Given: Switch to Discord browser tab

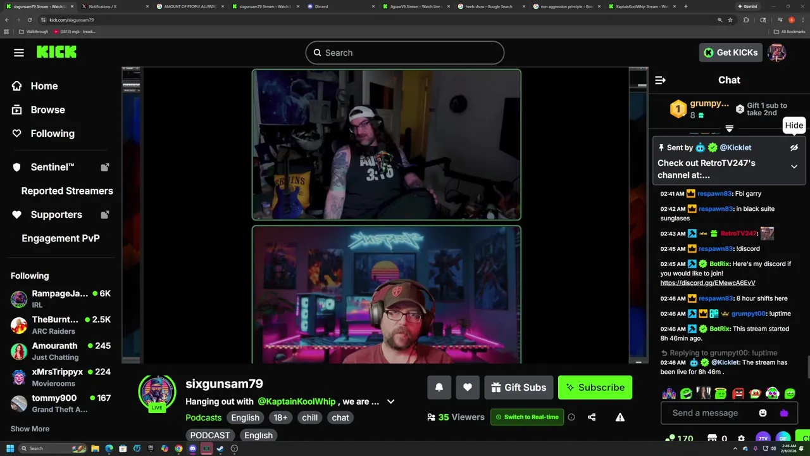Looking at the screenshot, I should coord(340,6).
